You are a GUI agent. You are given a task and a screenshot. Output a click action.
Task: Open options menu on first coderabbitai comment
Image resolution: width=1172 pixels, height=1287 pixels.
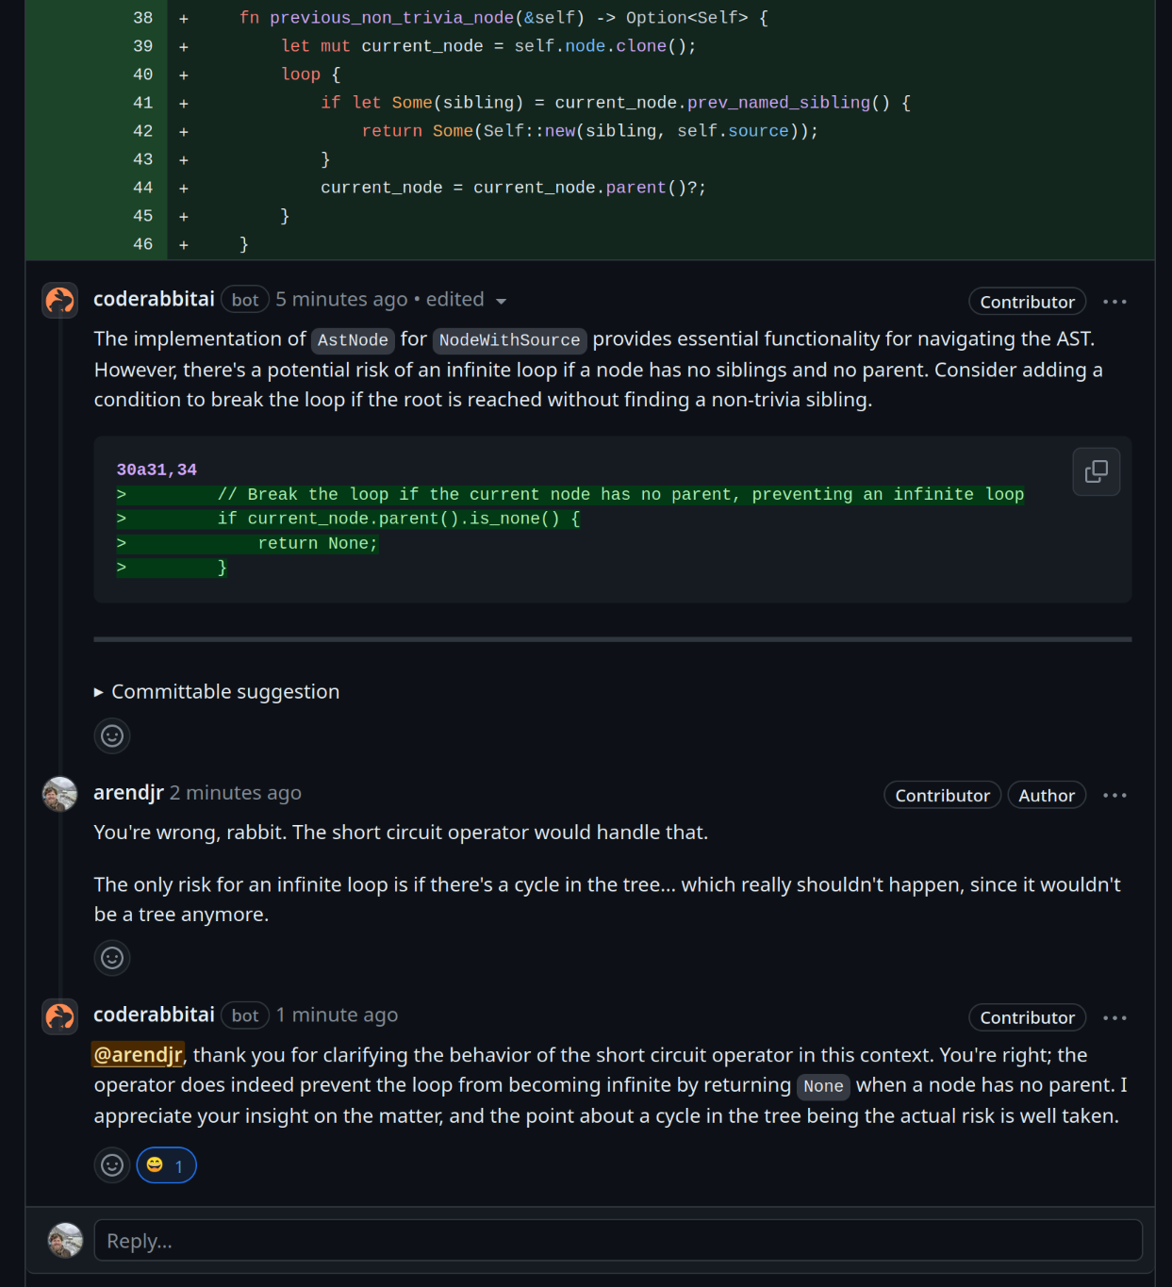pos(1114,302)
